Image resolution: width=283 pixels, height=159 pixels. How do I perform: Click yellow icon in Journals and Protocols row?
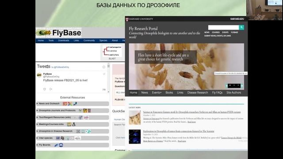(x=85, y=110)
